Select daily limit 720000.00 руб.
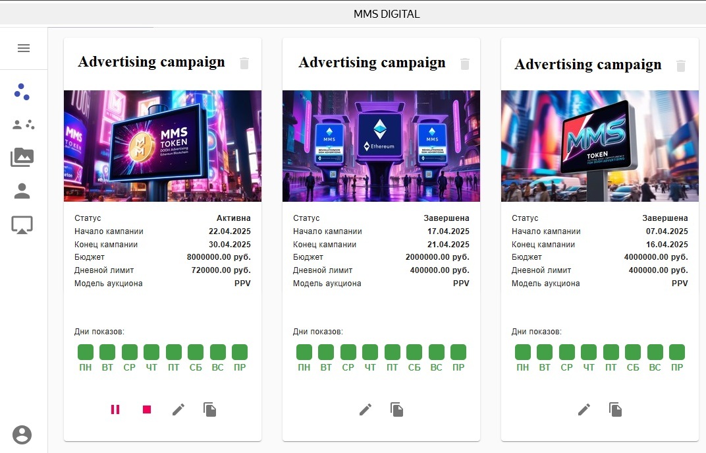This screenshot has height=453, width=706. point(221,270)
